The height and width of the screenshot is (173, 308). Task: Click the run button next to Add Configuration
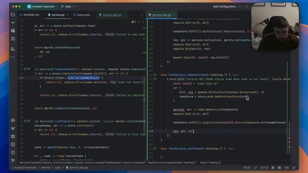point(247,6)
